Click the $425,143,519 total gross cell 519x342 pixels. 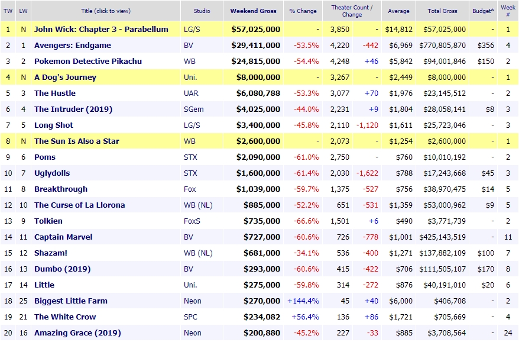(x=443, y=237)
